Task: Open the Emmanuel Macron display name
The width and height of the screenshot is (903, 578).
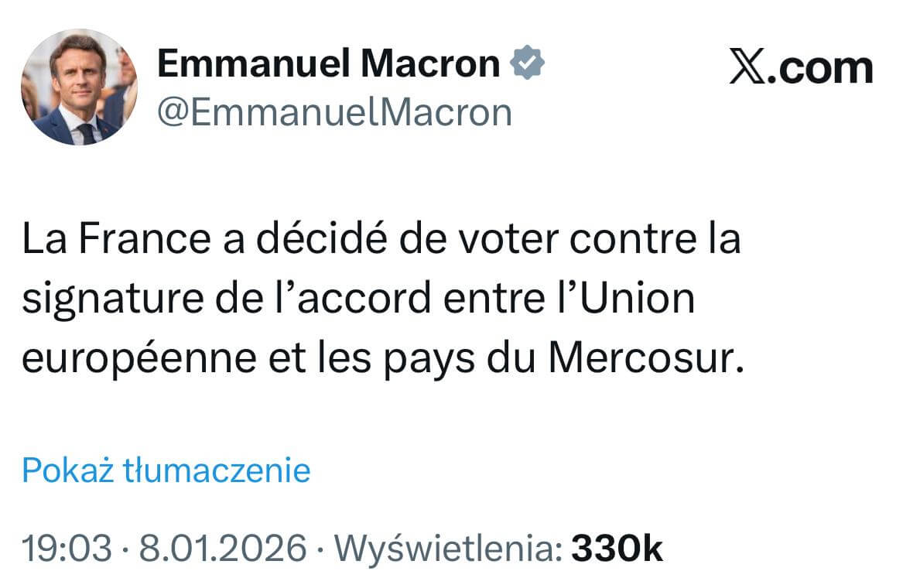Action: click(x=328, y=64)
